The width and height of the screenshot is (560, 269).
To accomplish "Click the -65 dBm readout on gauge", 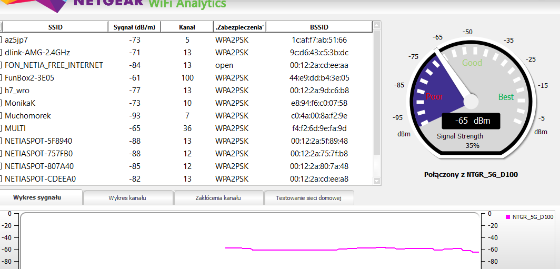I will click(x=471, y=121).
